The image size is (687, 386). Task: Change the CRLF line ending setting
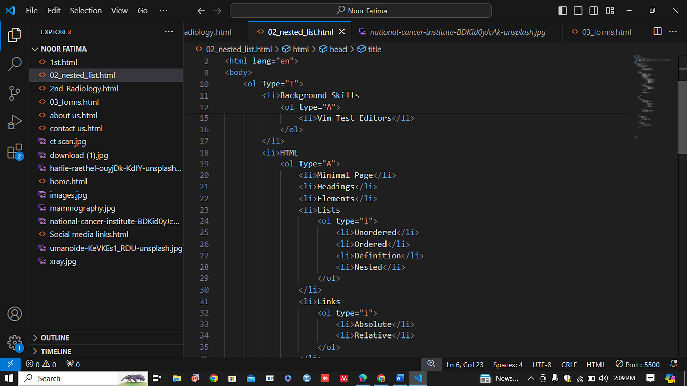tap(569, 364)
